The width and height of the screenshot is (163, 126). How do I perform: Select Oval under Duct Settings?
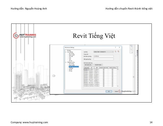click(70, 58)
